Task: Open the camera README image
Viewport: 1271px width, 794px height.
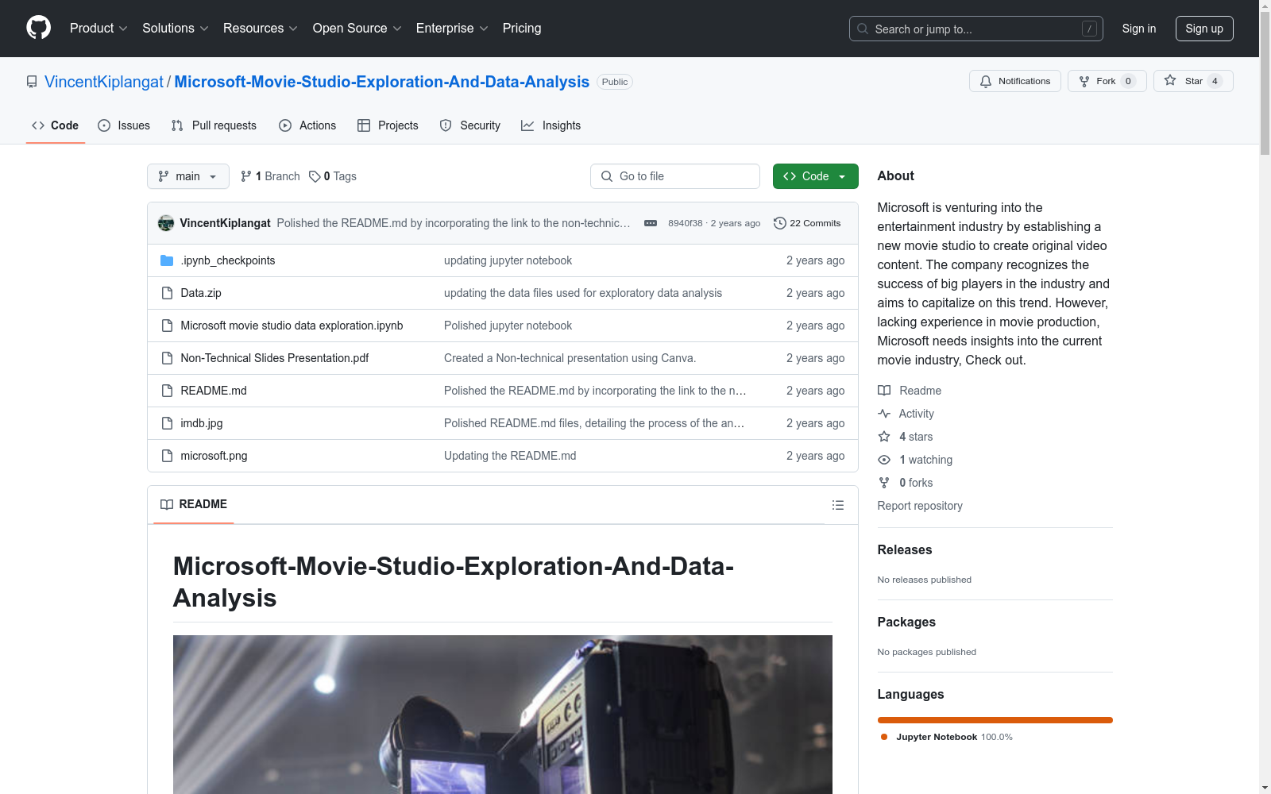Action: click(503, 715)
